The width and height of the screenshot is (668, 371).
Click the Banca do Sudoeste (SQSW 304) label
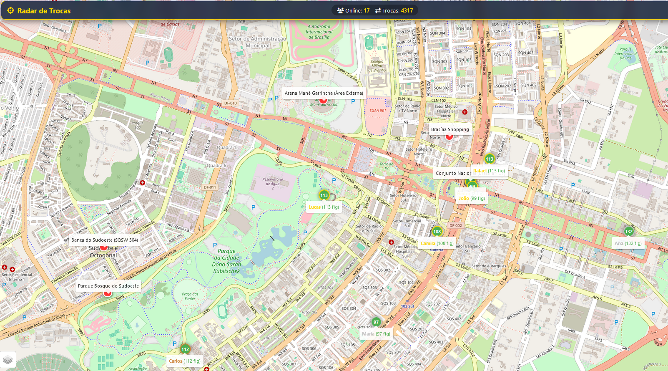click(105, 240)
